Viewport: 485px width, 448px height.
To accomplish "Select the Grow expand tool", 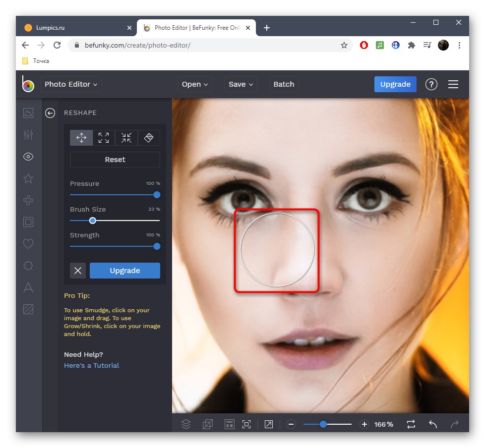I will click(x=104, y=138).
